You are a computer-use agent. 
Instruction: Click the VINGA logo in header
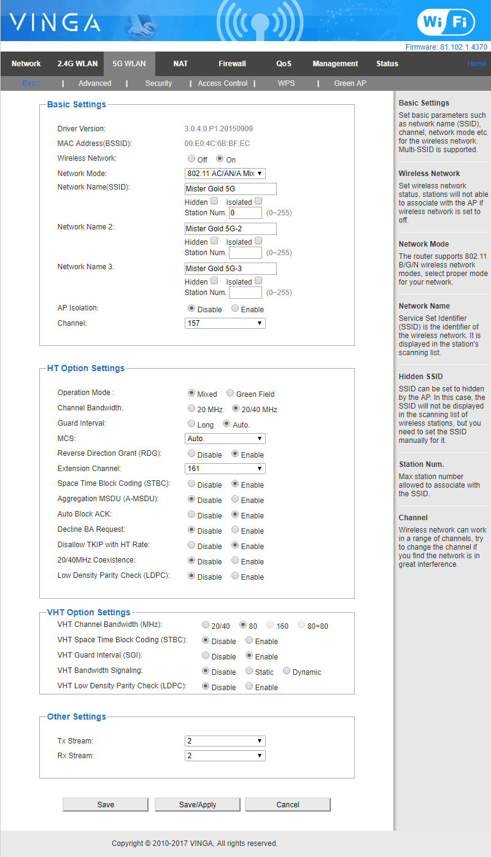coord(55,23)
